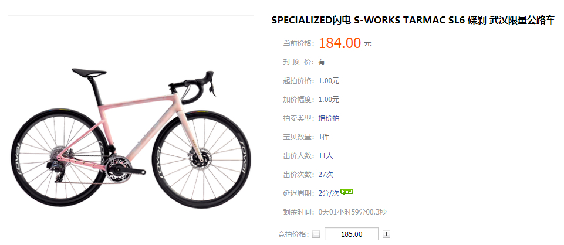The image size is (564, 245).
Task: Click the remaining time countdown
Action: 353,212
